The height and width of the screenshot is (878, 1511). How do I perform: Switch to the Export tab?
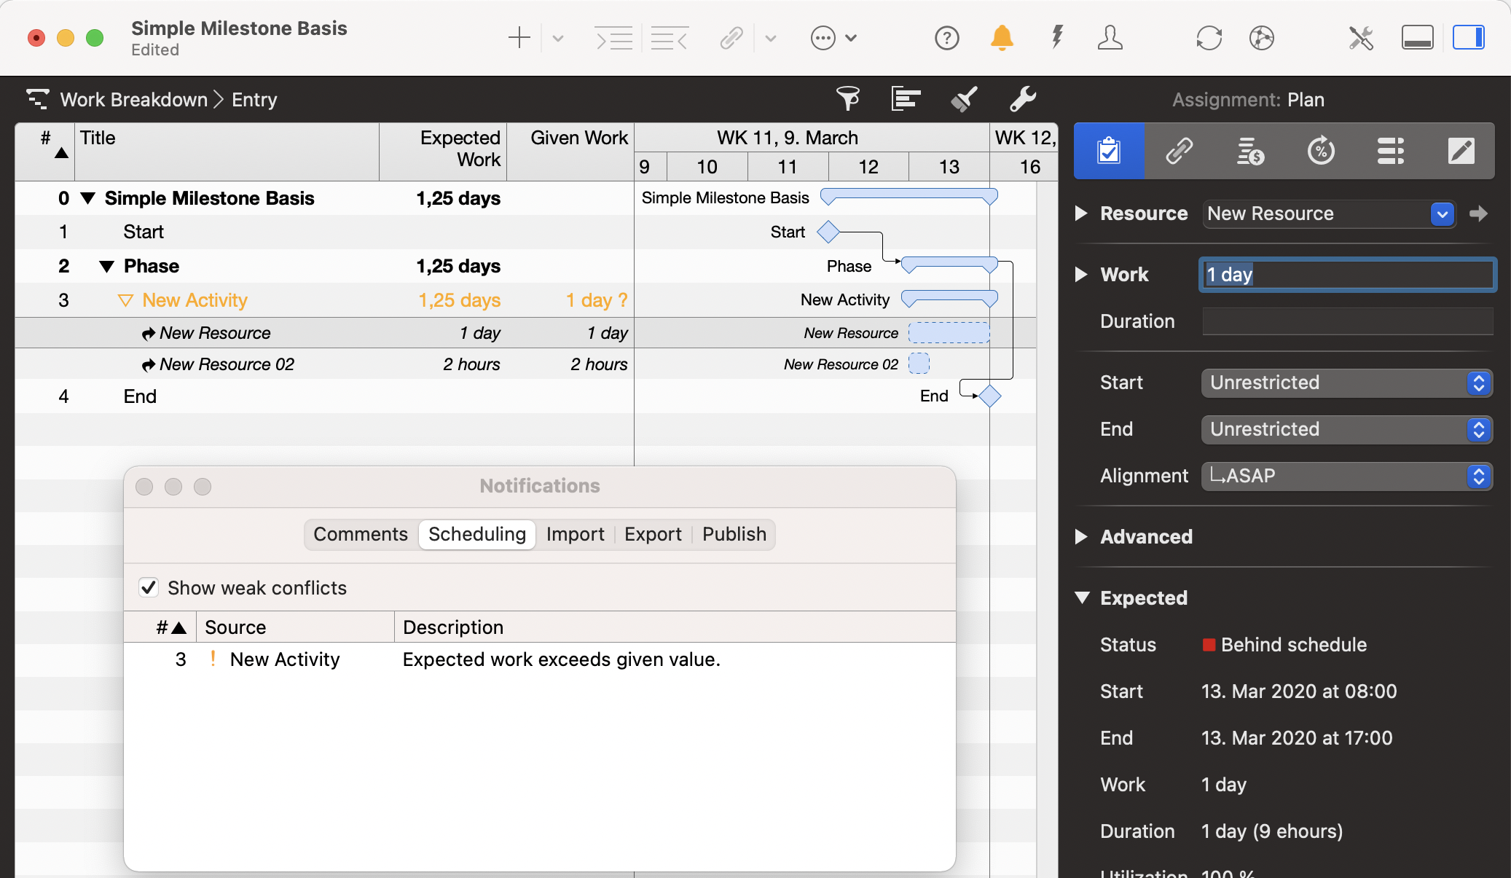coord(653,534)
